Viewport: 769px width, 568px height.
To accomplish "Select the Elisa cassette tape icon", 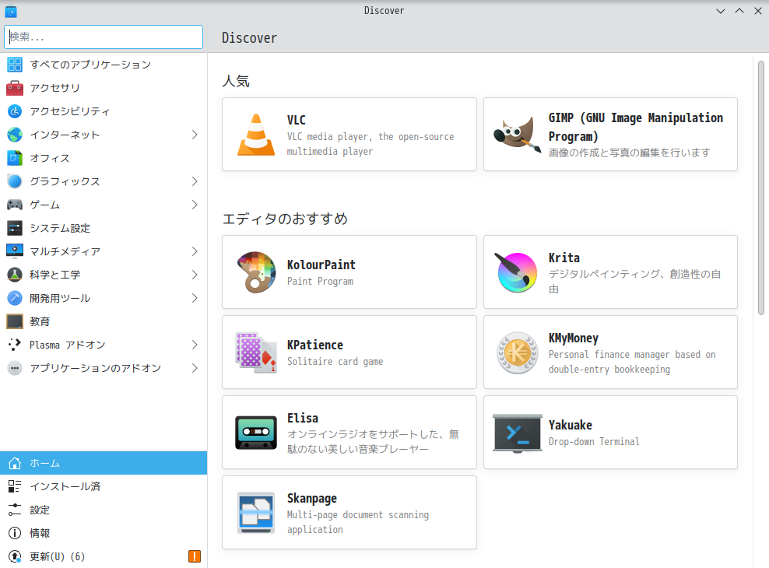I will tap(255, 432).
